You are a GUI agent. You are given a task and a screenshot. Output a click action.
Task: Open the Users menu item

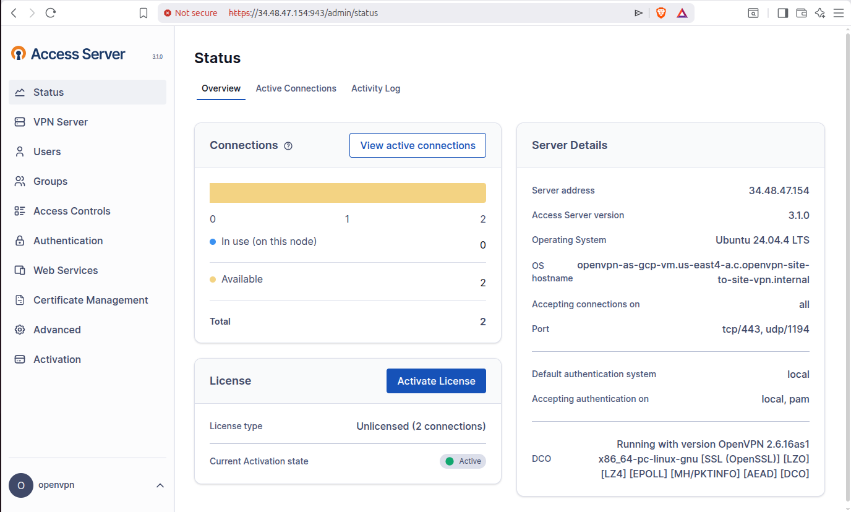(x=87, y=151)
